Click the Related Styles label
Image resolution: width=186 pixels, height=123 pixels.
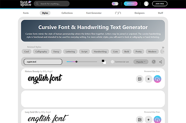(x=34, y=47)
